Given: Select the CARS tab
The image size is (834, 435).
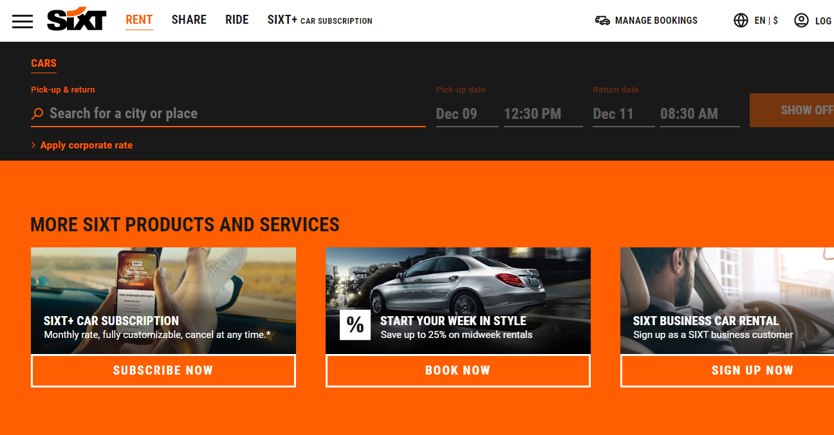Looking at the screenshot, I should click(x=44, y=63).
